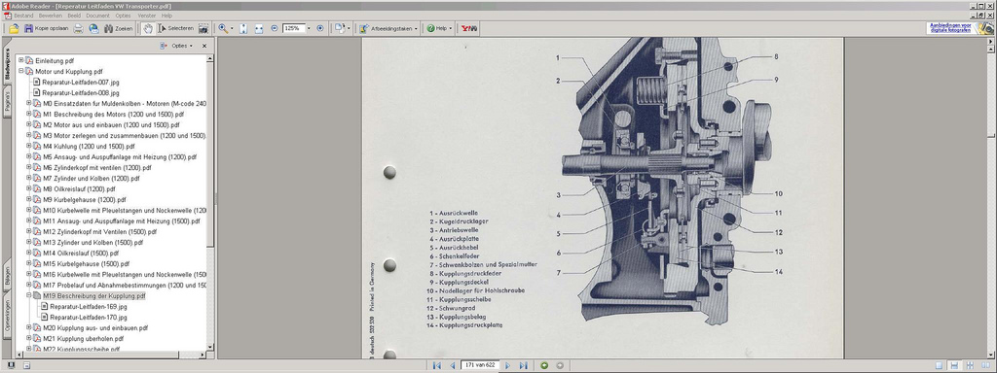The height and width of the screenshot is (373, 997).
Task: Go to the last page arrow
Action: coord(523,365)
